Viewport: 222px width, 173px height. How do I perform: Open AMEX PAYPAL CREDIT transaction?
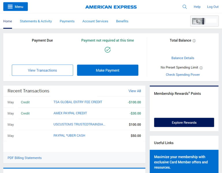[70, 113]
